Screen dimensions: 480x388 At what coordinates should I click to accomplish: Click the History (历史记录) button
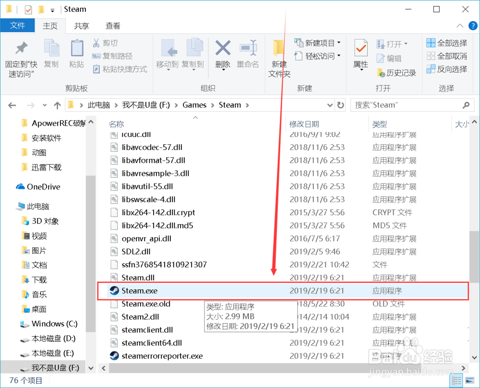(x=397, y=73)
